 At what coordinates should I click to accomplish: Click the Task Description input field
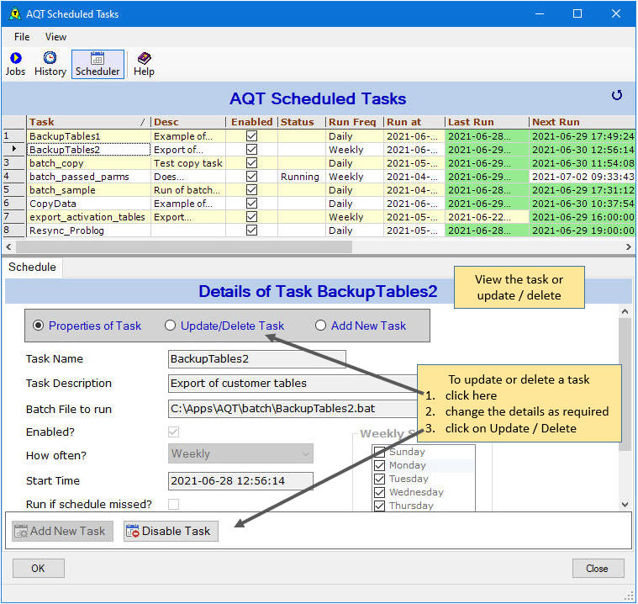coord(293,384)
